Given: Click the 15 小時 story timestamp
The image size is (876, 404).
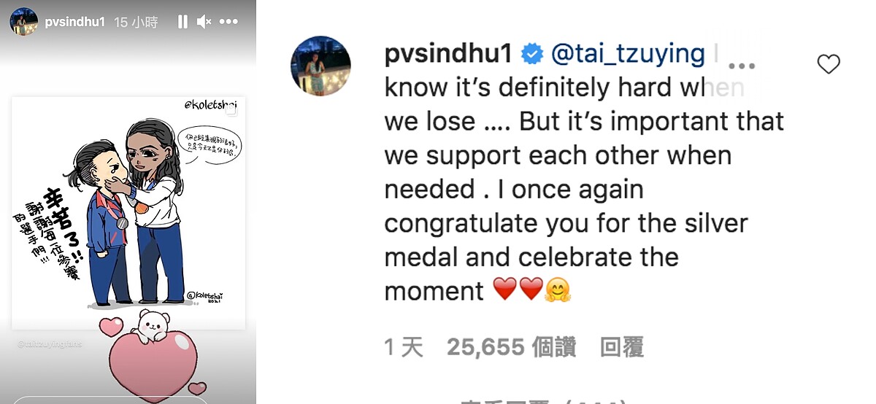Looking at the screenshot, I should tap(136, 23).
